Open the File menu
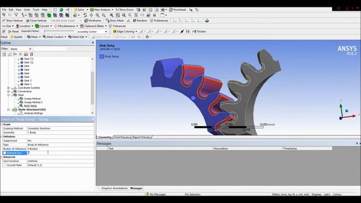 point(4,10)
